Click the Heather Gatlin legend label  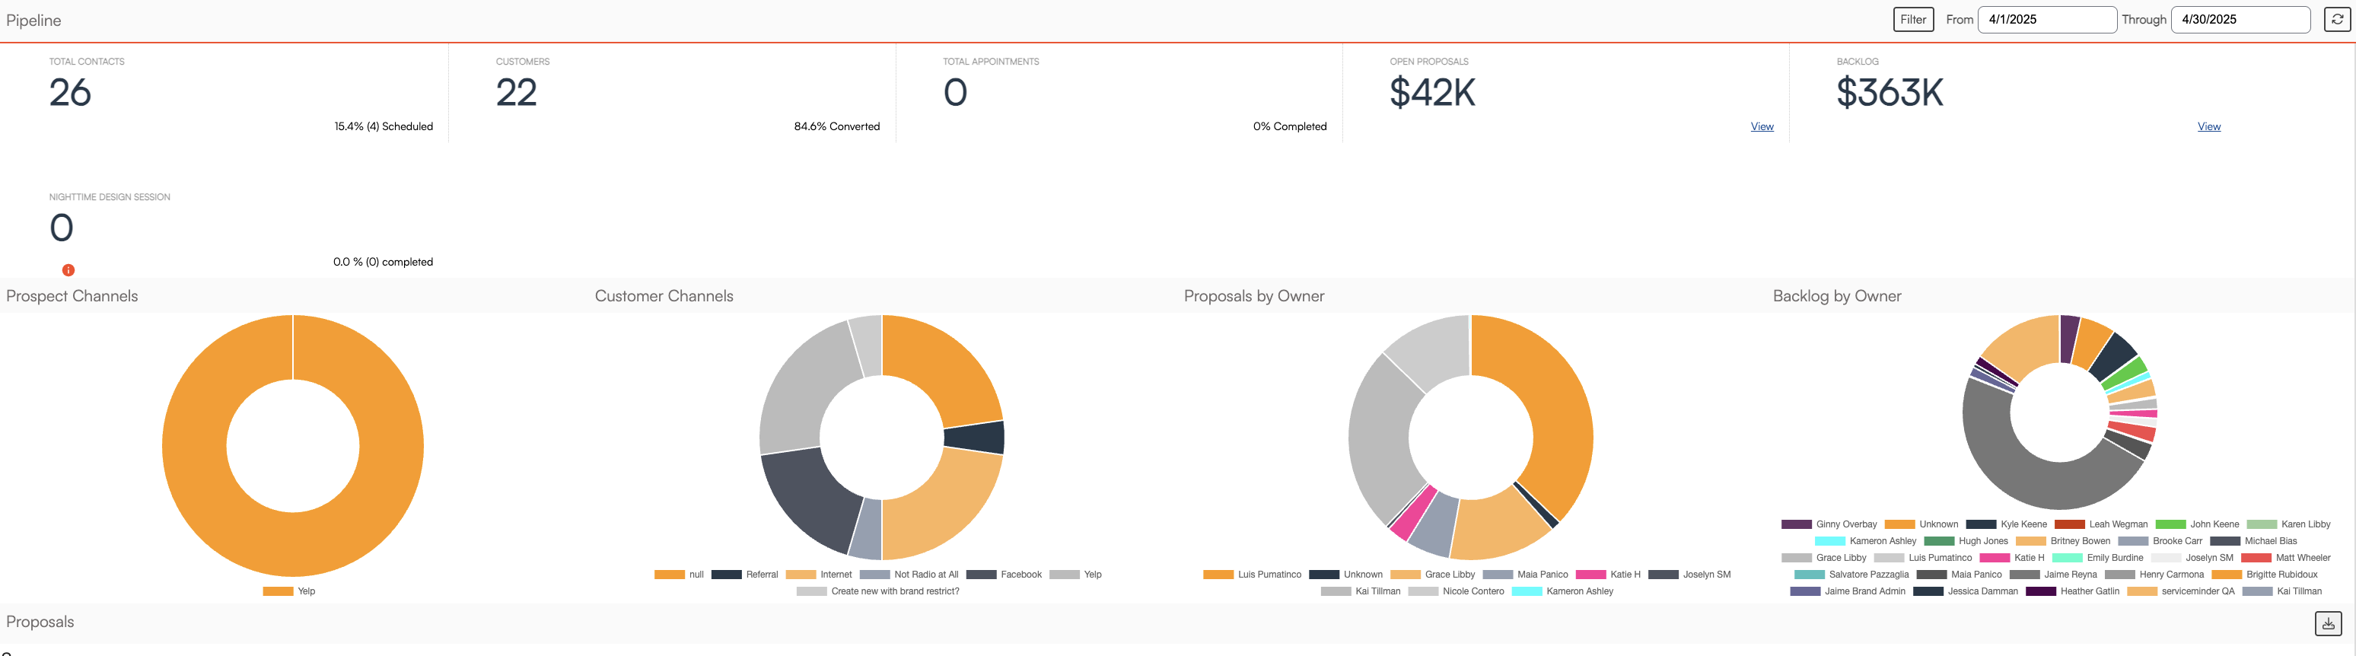click(x=2090, y=591)
